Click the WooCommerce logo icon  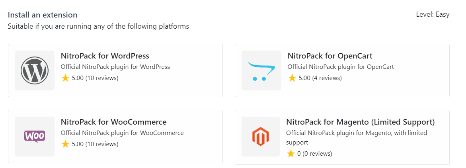(x=35, y=137)
